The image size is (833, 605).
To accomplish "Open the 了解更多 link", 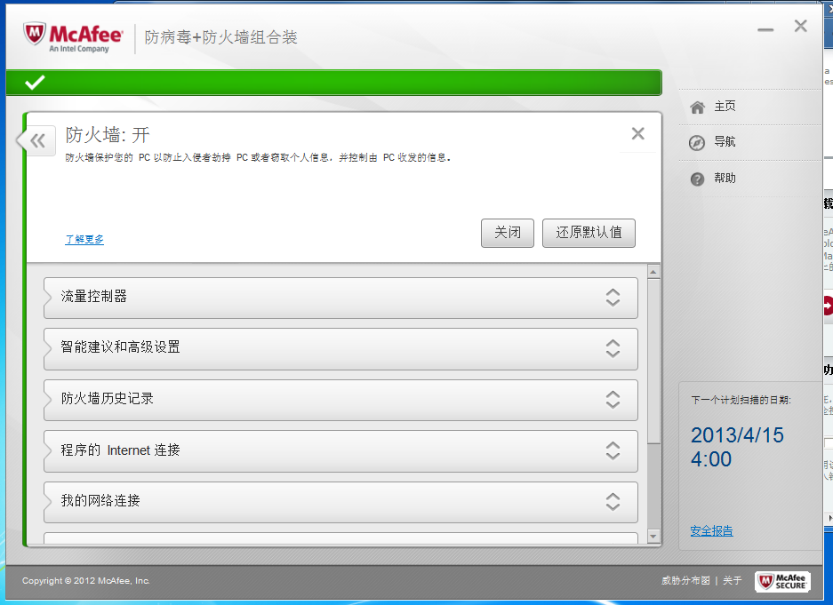I will (84, 240).
